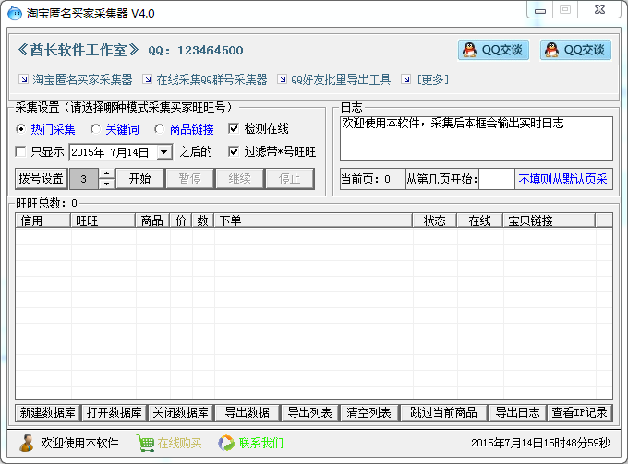
Task: Open the QQ好友批量导出工具 link
Action: click(341, 79)
